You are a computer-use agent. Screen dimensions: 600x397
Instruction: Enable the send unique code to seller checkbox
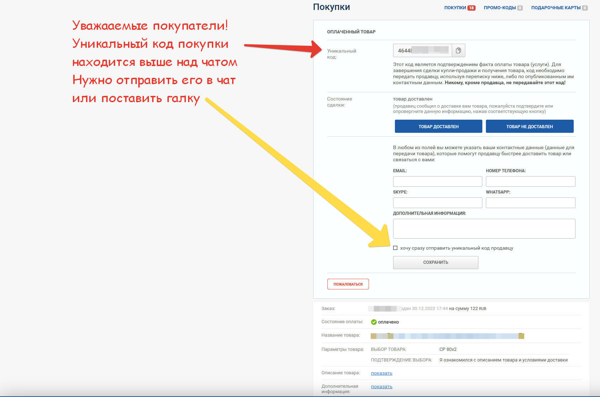[395, 248]
